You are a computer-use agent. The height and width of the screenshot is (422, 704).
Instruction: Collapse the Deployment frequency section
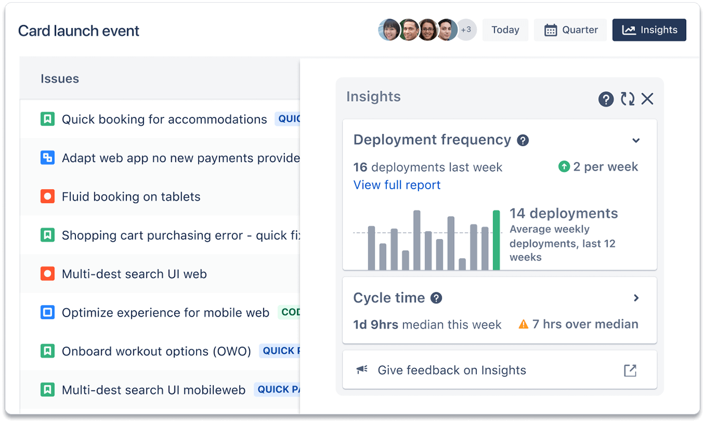pyautogui.click(x=636, y=140)
